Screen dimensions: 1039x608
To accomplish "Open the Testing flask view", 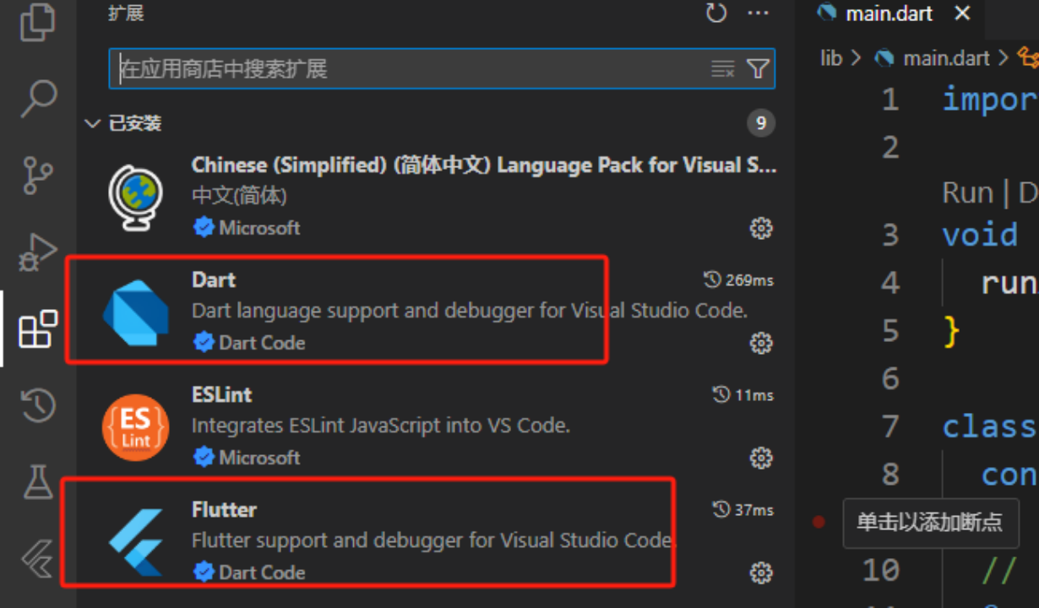I will click(38, 480).
